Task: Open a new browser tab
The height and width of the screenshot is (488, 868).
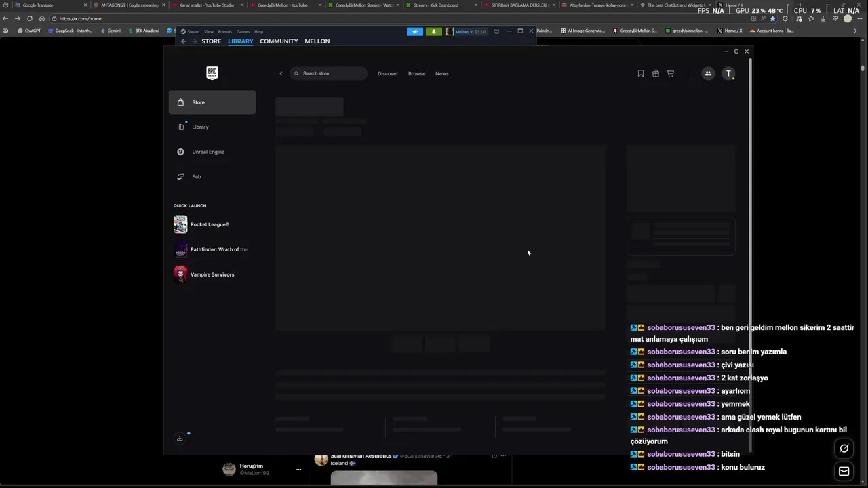Action: pyautogui.click(x=800, y=5)
